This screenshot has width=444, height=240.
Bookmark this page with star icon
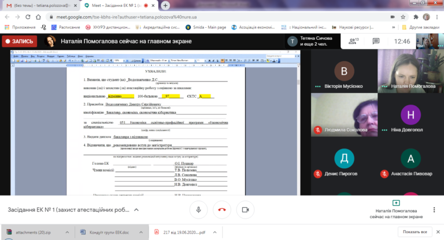(x=402, y=17)
